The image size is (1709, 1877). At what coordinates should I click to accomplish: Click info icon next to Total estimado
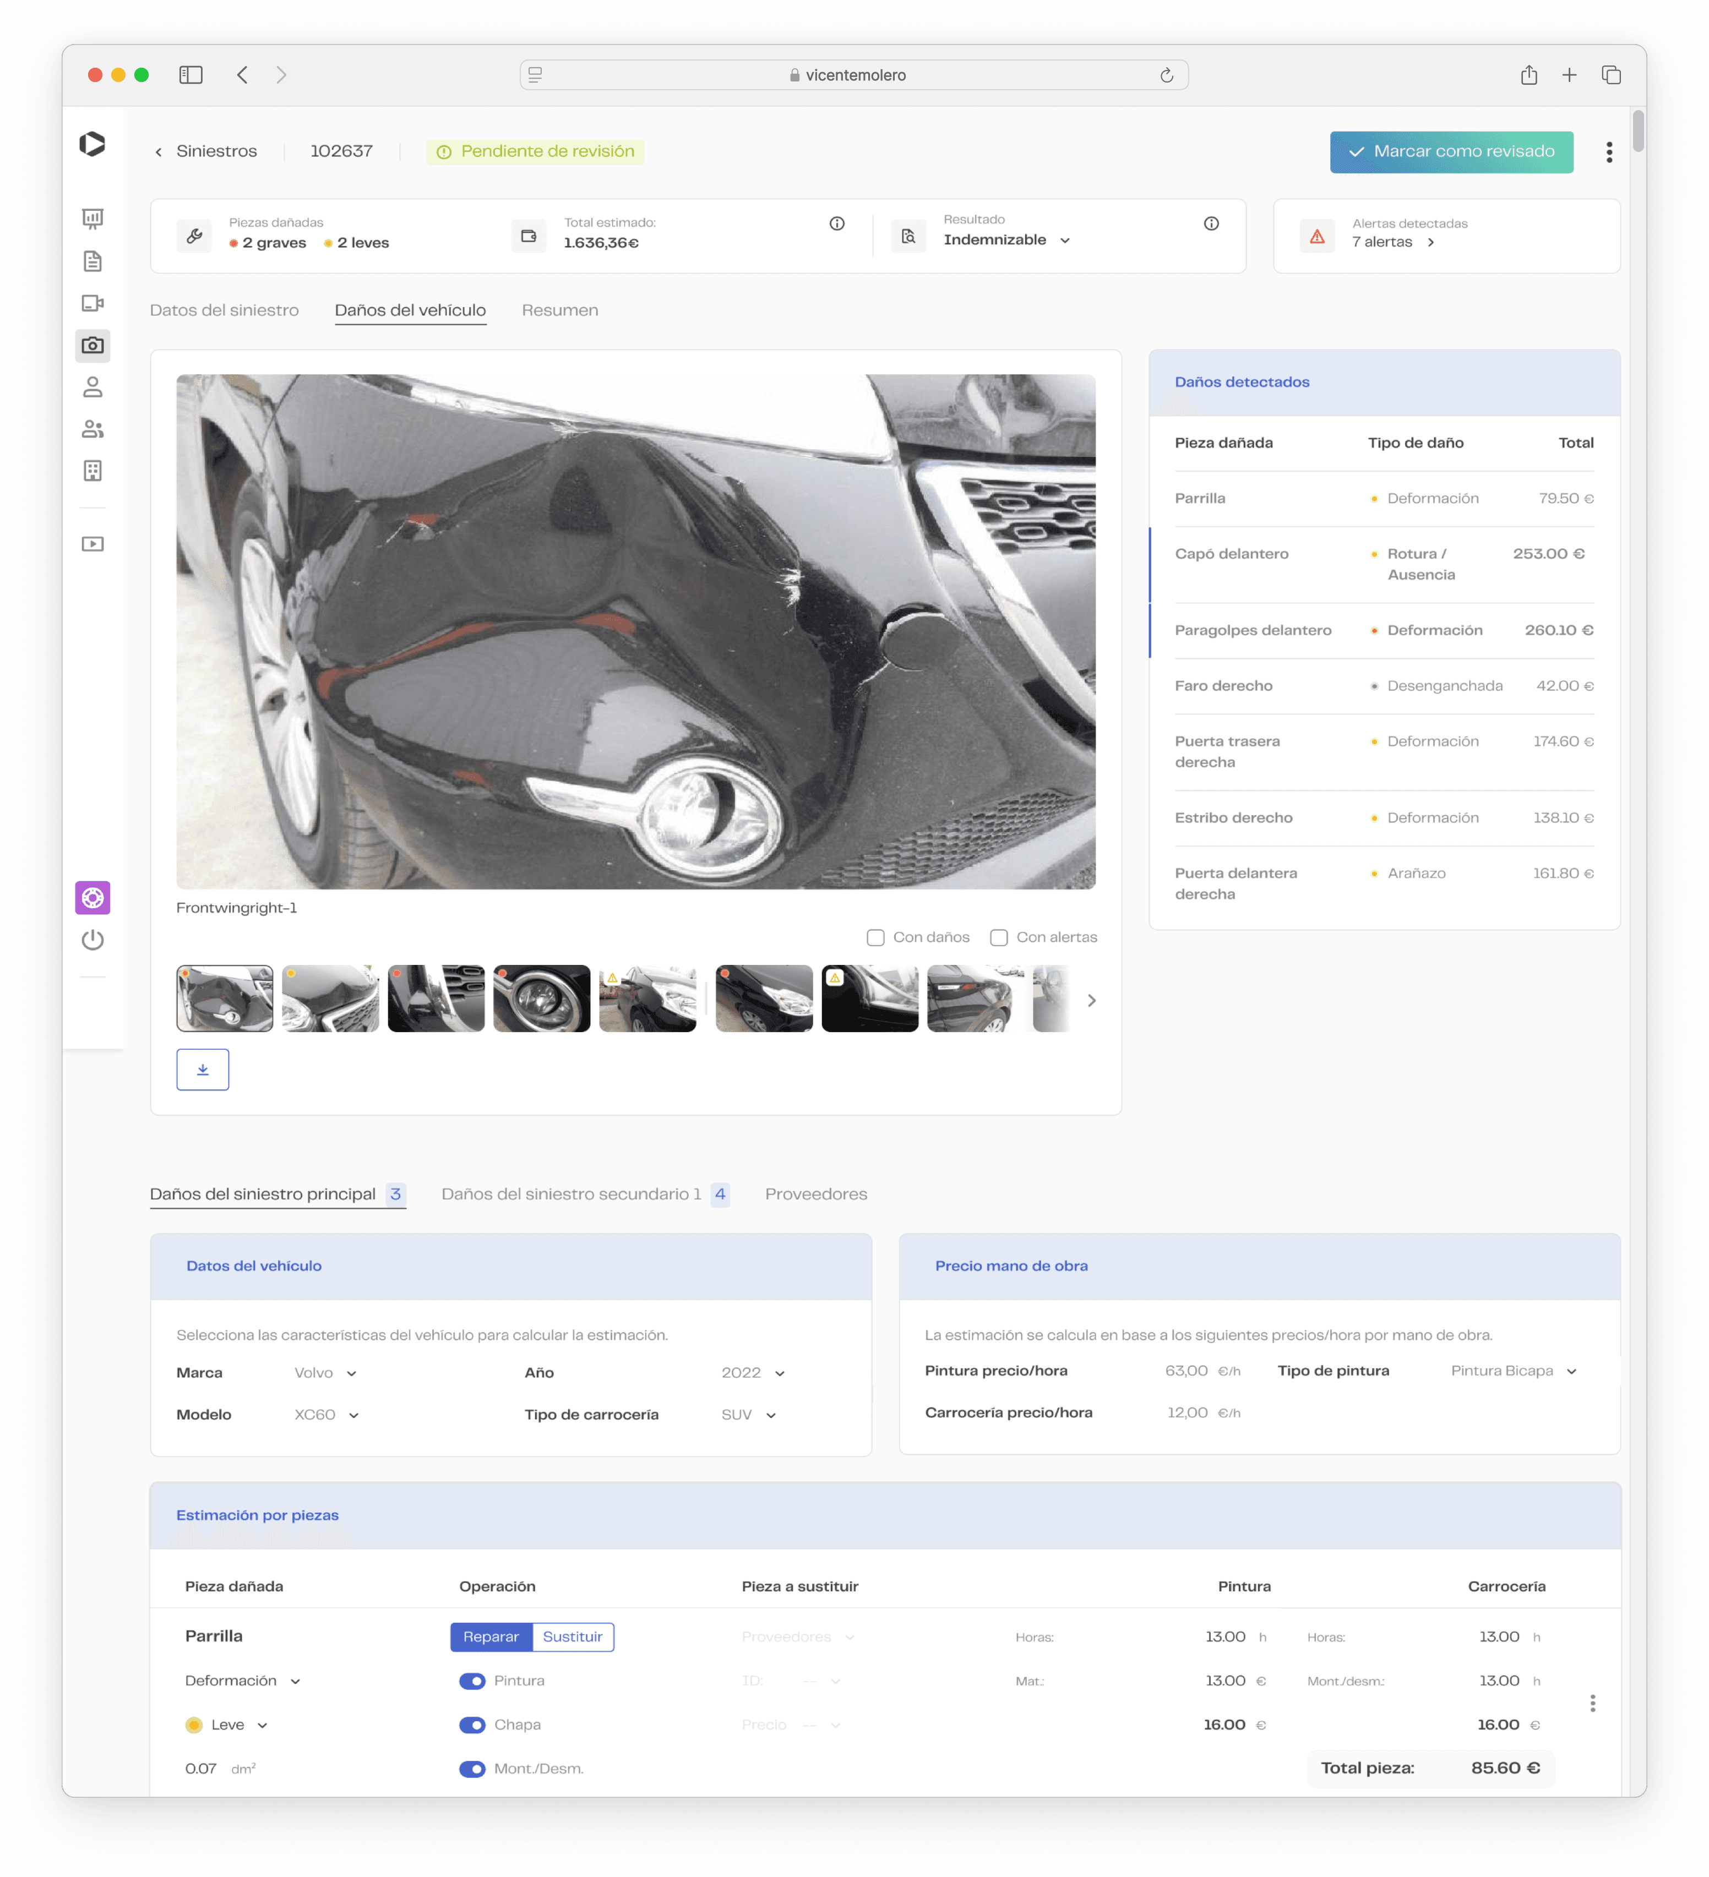836,223
